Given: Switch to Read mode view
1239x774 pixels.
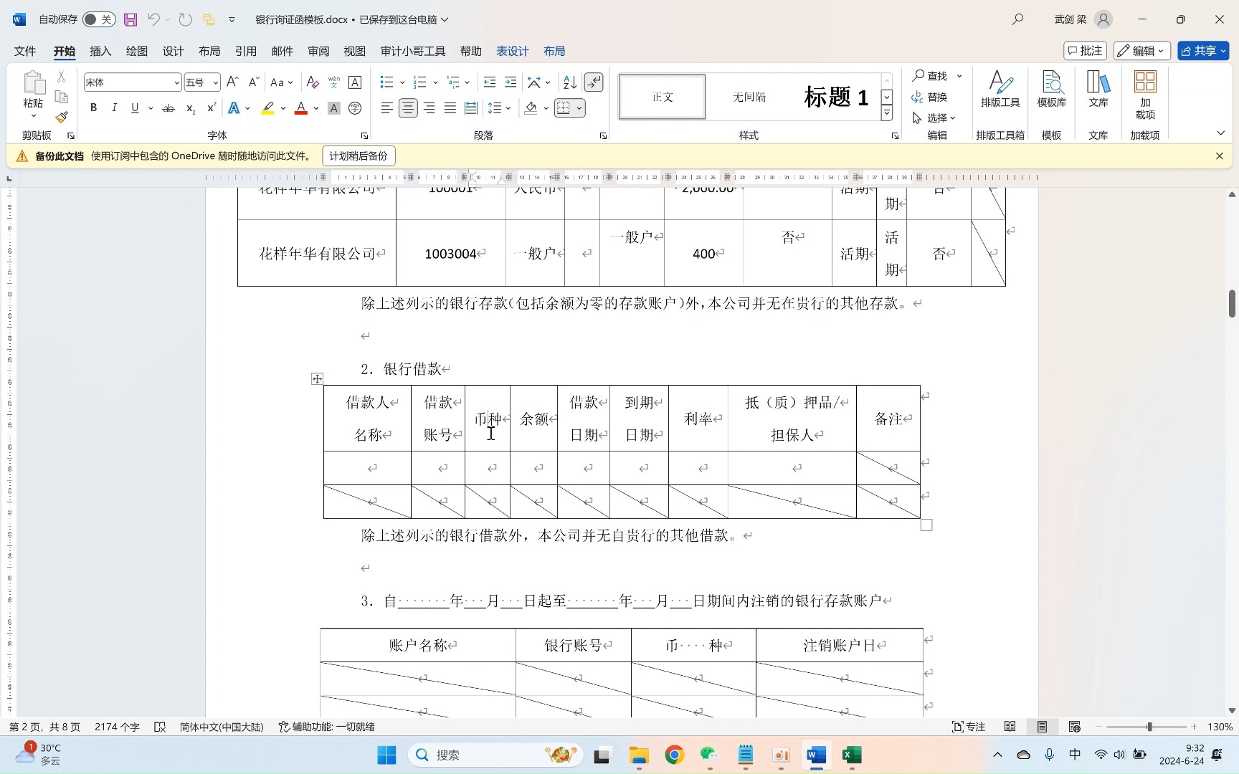Looking at the screenshot, I should [1010, 727].
